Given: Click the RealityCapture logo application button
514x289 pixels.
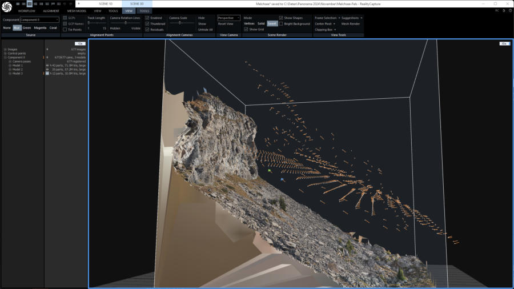Looking at the screenshot, I should pyautogui.click(x=7, y=7).
